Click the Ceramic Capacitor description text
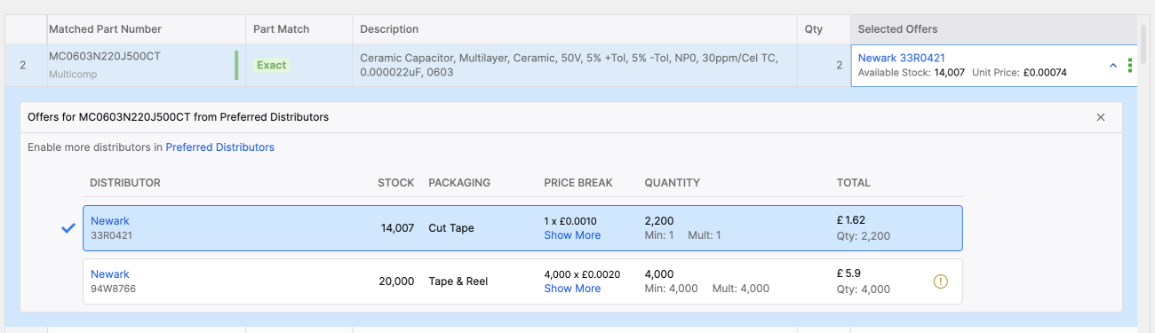 point(569,65)
